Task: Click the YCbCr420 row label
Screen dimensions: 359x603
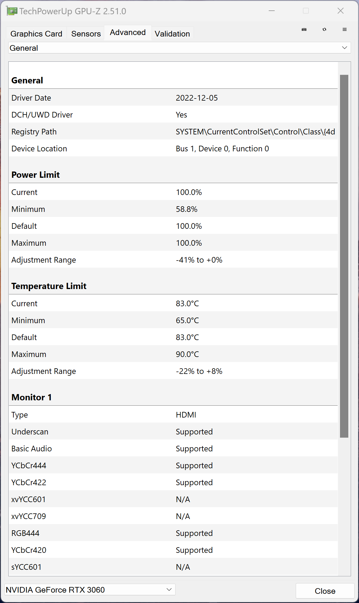Action: pyautogui.click(x=29, y=550)
